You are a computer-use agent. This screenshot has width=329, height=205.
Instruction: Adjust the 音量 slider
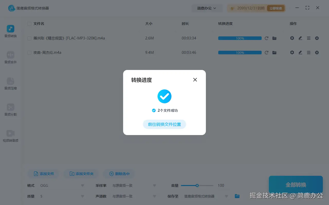click(197, 186)
